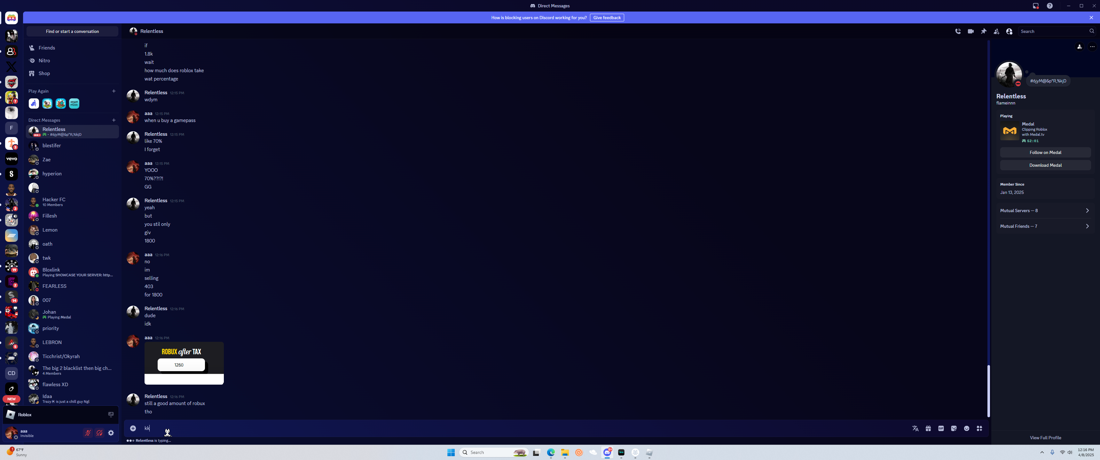This screenshot has height=460, width=1100.
Task: Expand Mutual Friends list
Action: pyautogui.click(x=1044, y=226)
